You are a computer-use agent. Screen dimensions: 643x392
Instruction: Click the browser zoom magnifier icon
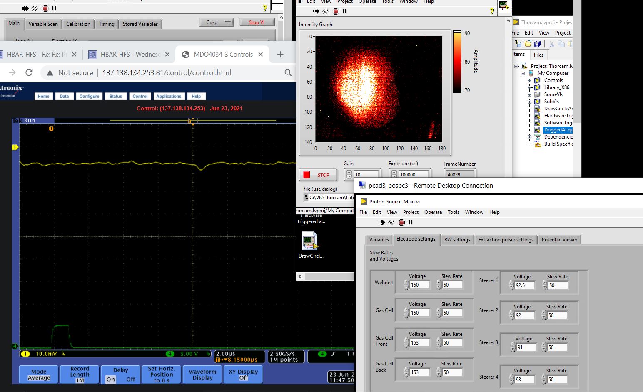pos(288,73)
